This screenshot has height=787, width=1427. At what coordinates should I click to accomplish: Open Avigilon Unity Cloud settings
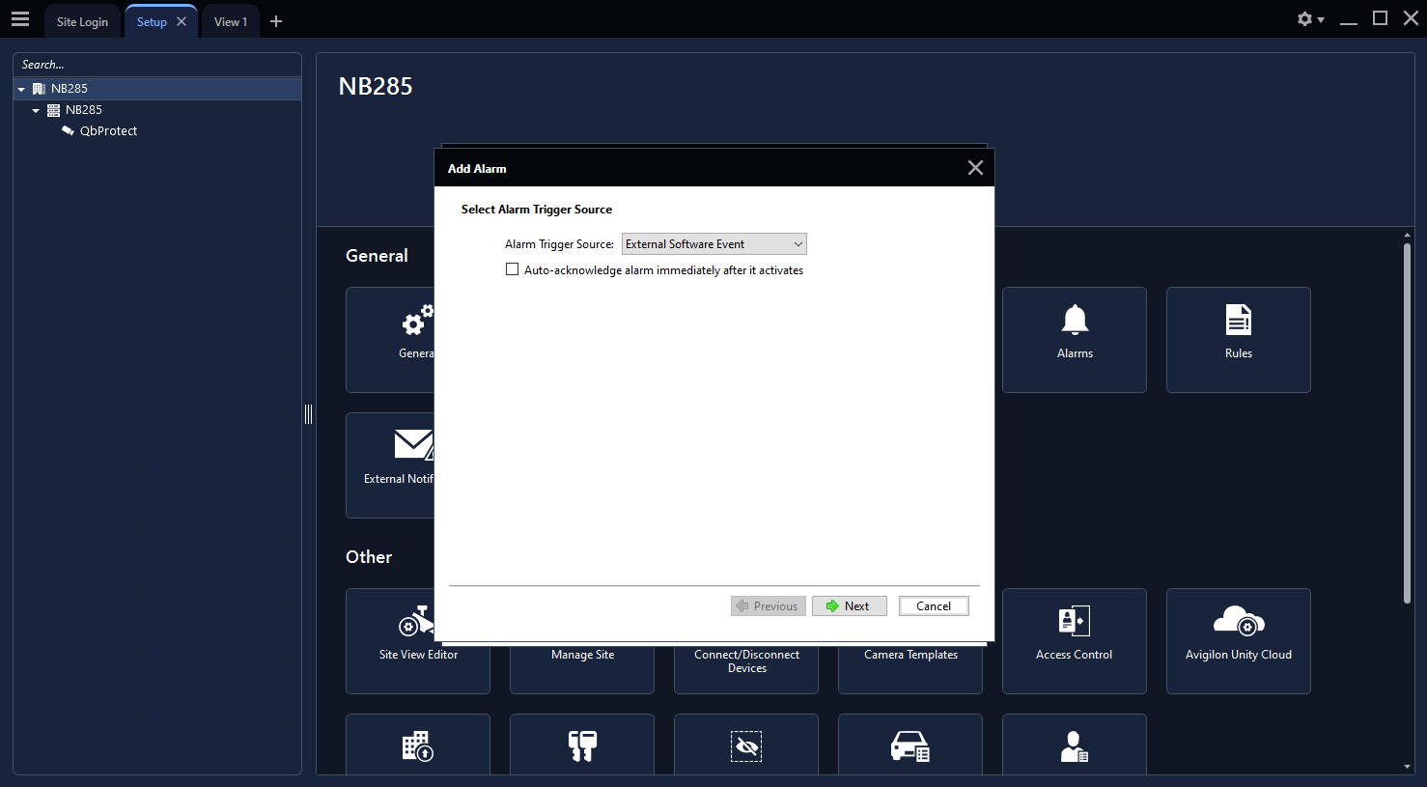click(x=1238, y=640)
